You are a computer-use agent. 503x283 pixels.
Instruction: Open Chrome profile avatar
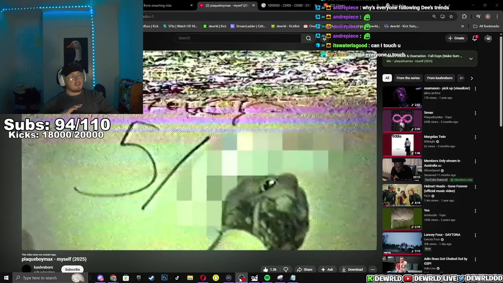(x=488, y=17)
